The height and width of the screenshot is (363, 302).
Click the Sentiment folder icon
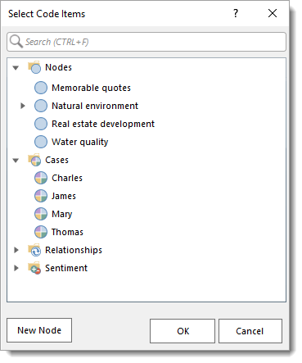(x=34, y=268)
